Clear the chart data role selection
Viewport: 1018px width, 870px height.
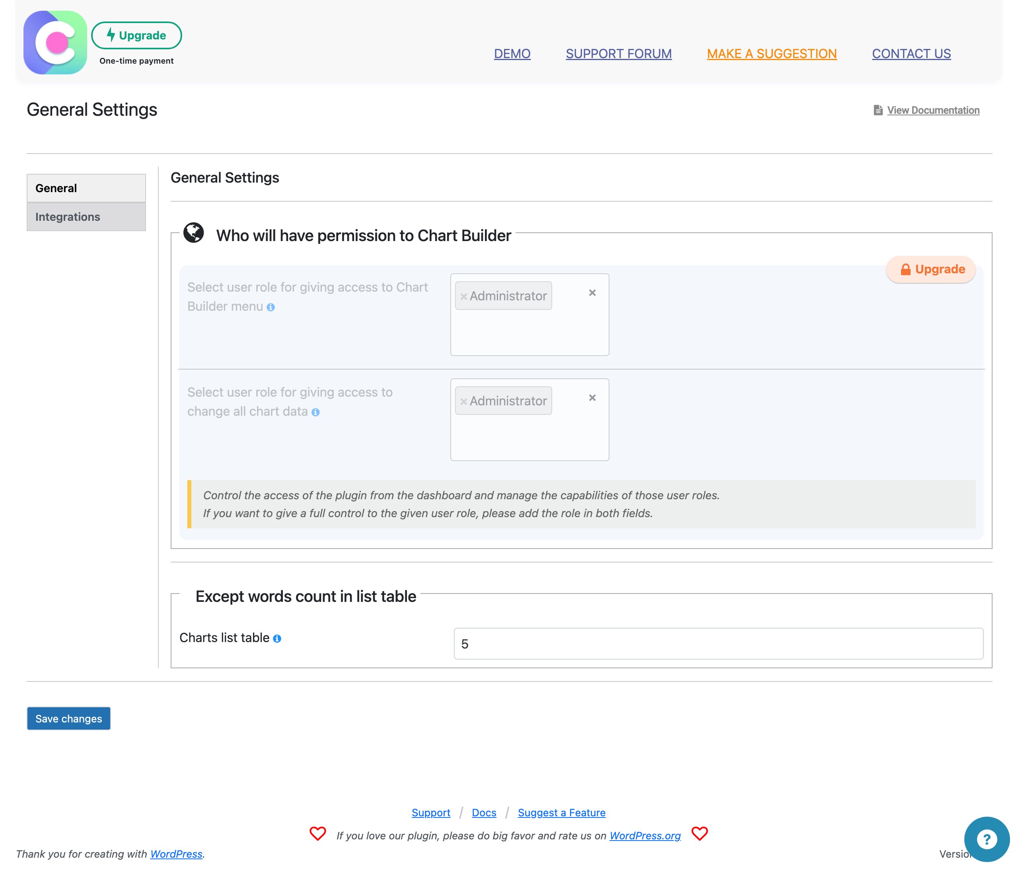(x=592, y=397)
